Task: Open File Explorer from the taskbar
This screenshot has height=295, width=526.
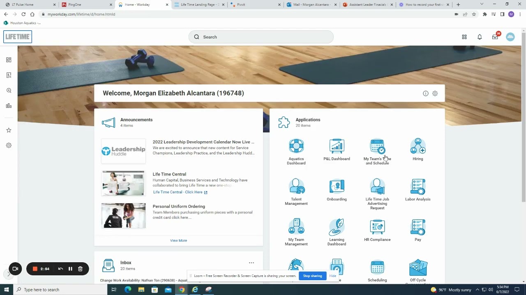Action: [141, 290]
